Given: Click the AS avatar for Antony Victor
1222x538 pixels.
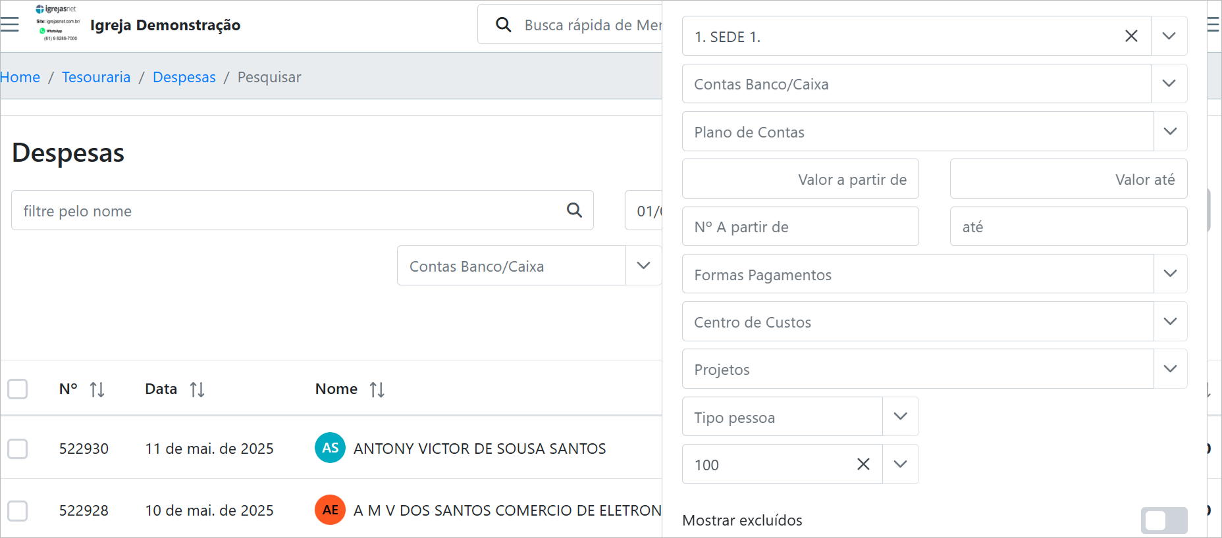Looking at the screenshot, I should [330, 448].
